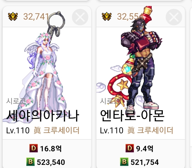Click the red D icon next to 9.4억
The image size is (192, 168).
129,148
